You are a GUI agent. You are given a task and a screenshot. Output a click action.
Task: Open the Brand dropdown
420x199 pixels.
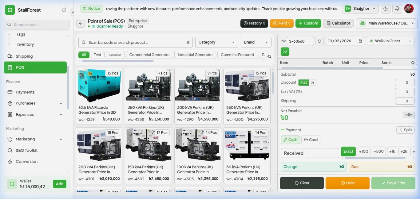point(256,42)
